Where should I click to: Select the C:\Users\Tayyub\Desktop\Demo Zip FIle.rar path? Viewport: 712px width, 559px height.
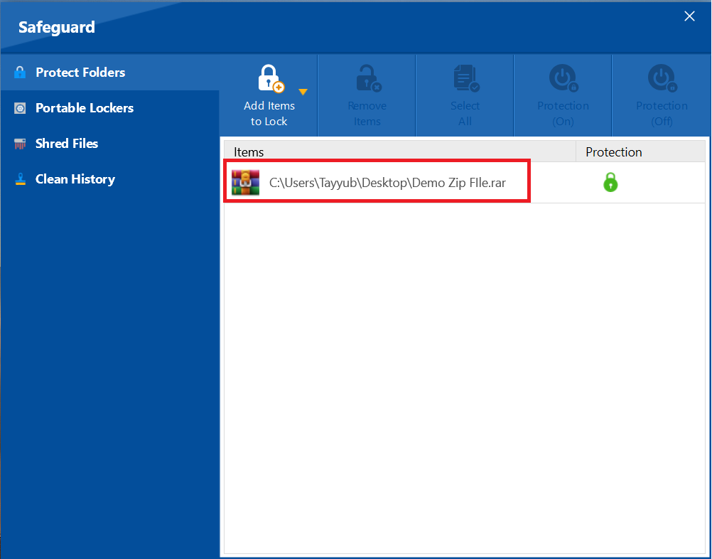click(387, 183)
